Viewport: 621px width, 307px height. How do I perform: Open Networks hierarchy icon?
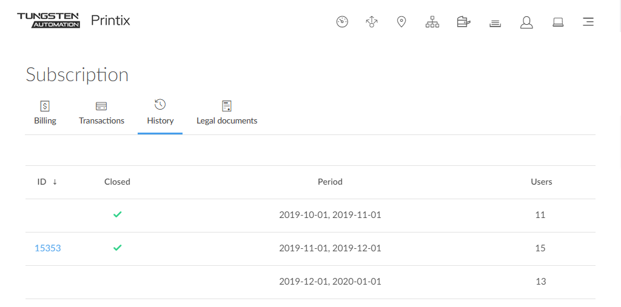(x=432, y=22)
